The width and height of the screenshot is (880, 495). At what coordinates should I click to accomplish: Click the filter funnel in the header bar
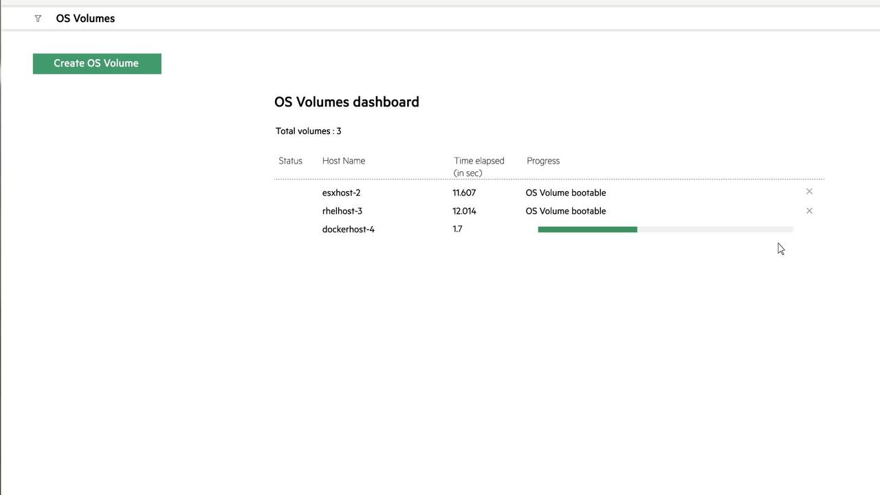(38, 19)
